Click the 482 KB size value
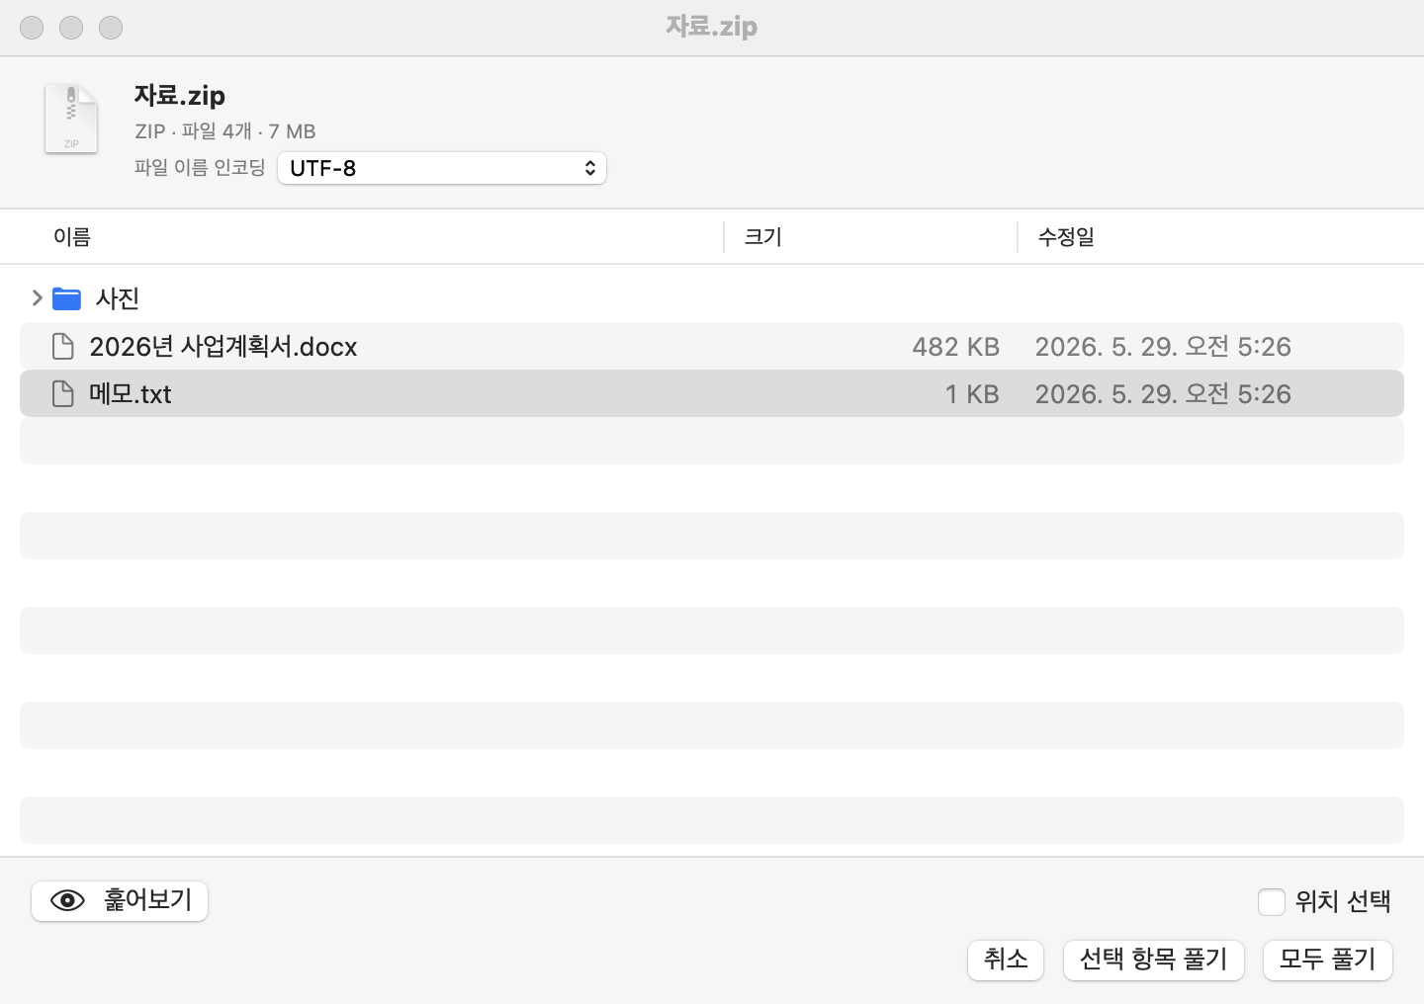This screenshot has width=1424, height=1004. coord(955,347)
